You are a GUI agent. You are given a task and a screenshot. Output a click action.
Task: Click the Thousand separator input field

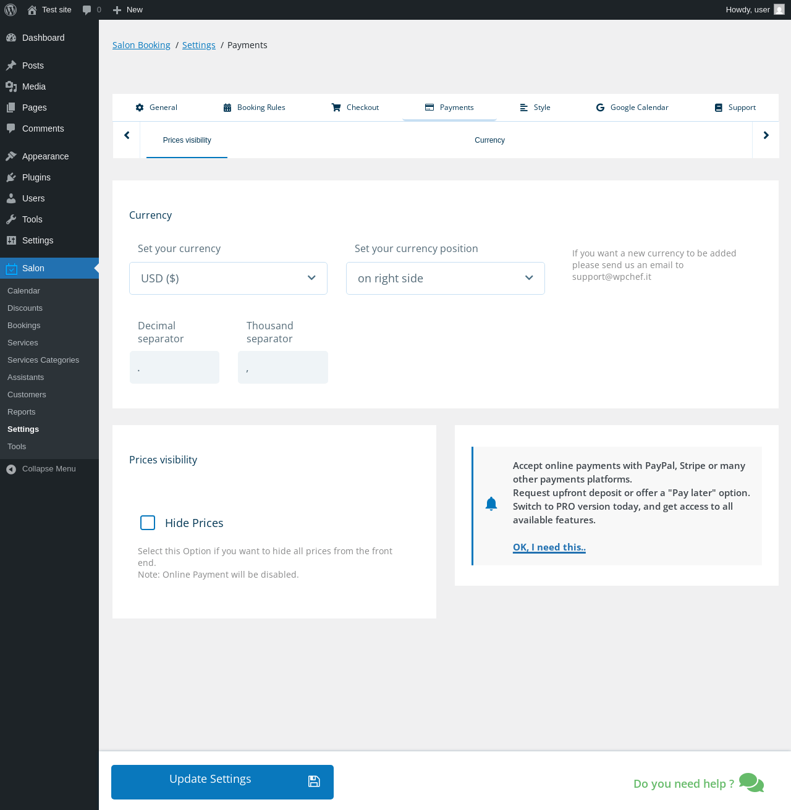[283, 367]
